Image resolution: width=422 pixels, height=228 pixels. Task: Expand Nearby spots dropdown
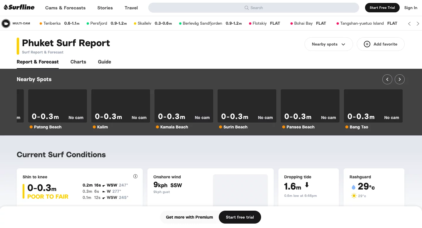click(x=329, y=44)
